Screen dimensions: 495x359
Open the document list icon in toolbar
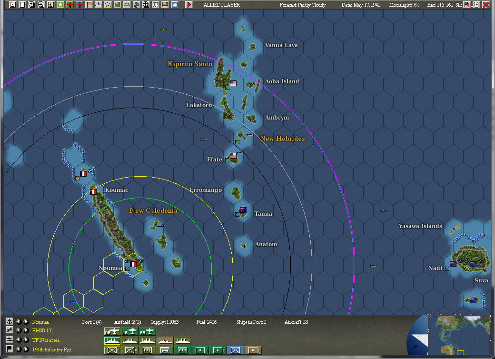22,5
